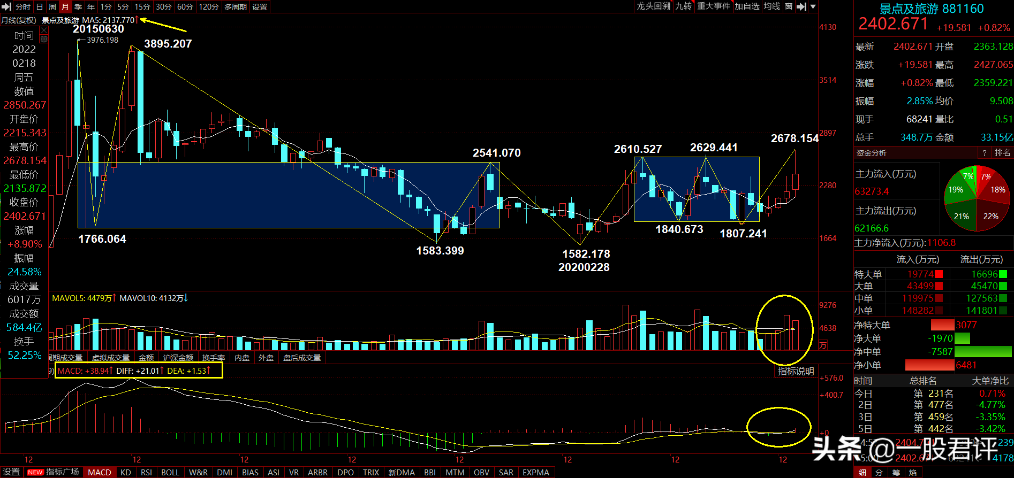Select the 周 weekly period
This screenshot has height=478, width=1014.
[x=52, y=7]
